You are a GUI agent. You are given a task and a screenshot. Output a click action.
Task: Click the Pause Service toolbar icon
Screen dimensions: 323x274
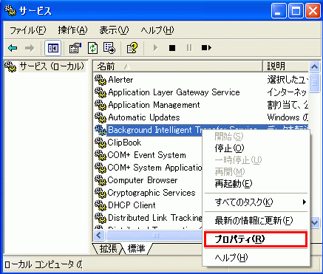(189, 48)
